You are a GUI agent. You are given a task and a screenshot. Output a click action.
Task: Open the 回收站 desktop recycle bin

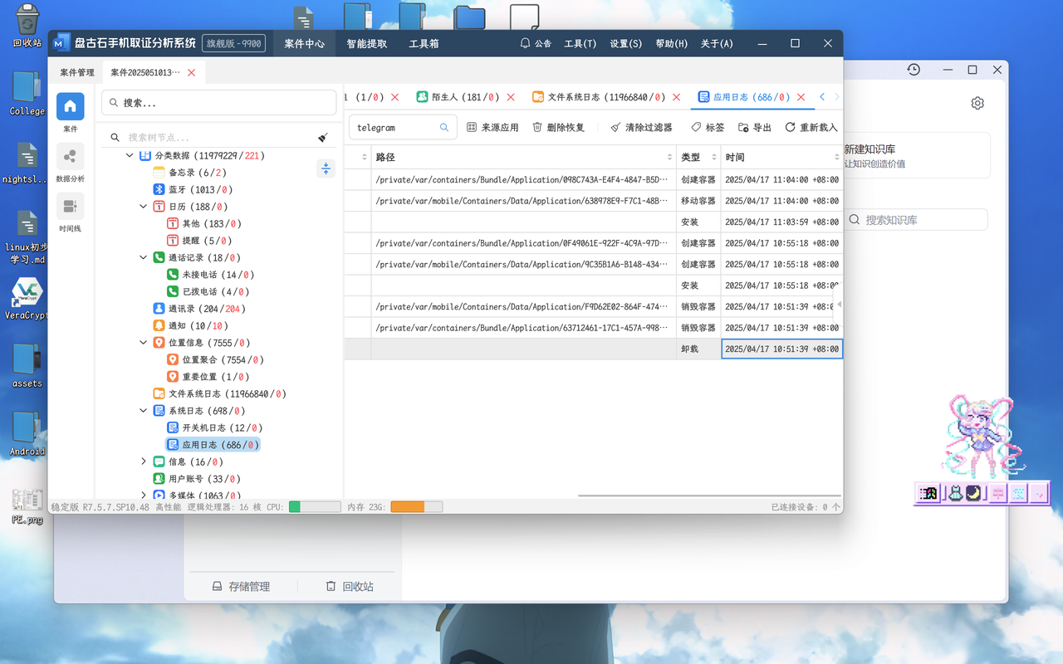click(27, 26)
